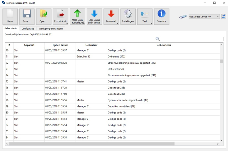Click the 01/05/2018 11.57.41 timestamp
The height and width of the screenshot is (151, 228).
(56, 82)
